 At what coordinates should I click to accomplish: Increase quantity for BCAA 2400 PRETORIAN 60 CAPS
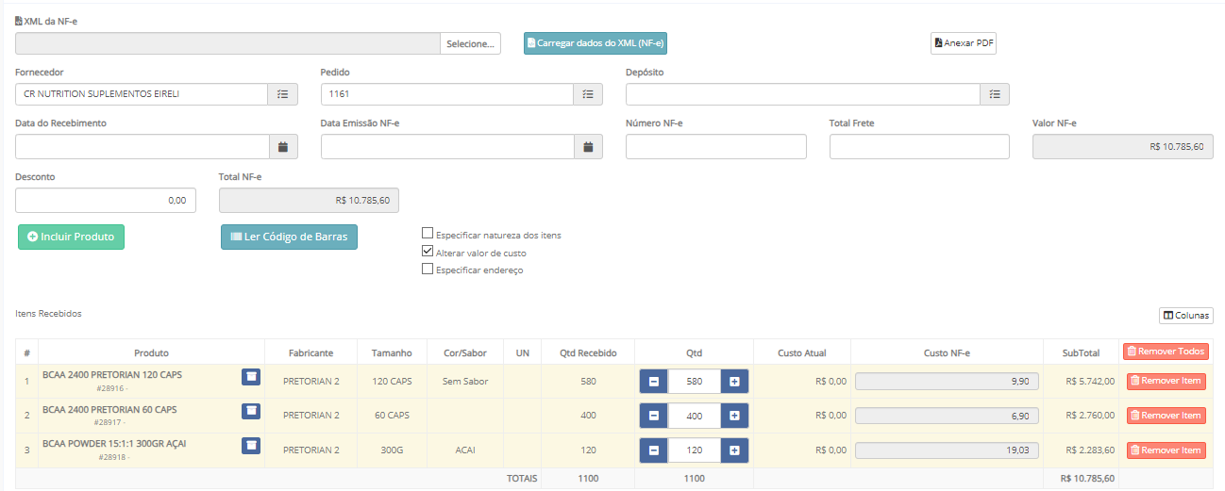click(734, 416)
